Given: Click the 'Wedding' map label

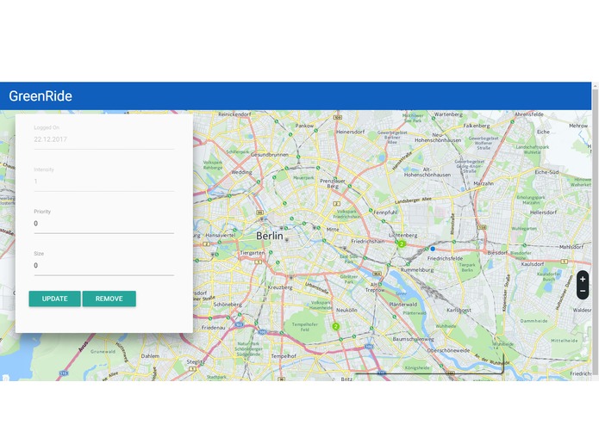Looking at the screenshot, I should [x=241, y=172].
